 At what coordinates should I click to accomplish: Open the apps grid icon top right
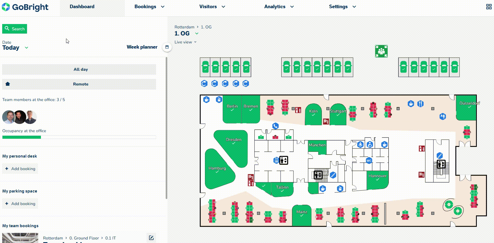[489, 7]
